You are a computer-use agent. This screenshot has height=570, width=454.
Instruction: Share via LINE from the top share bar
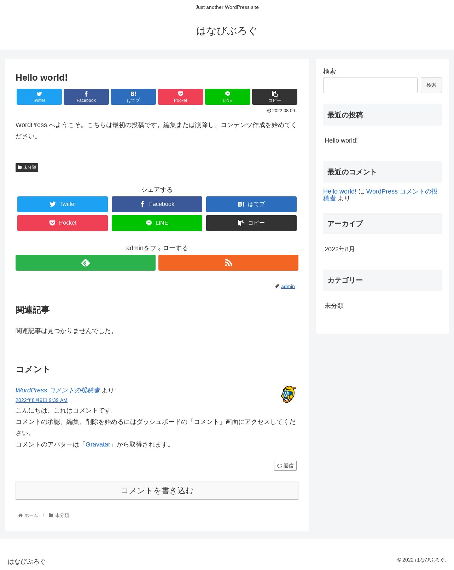(228, 97)
